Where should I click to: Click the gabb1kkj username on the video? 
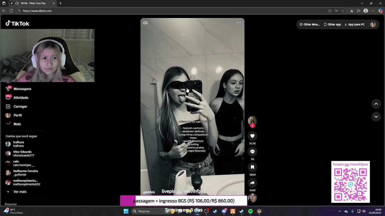[149, 192]
